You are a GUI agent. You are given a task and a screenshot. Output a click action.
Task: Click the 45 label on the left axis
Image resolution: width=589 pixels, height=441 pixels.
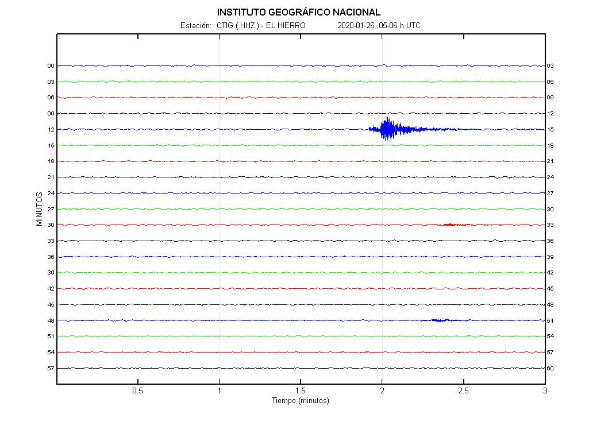pyautogui.click(x=51, y=304)
